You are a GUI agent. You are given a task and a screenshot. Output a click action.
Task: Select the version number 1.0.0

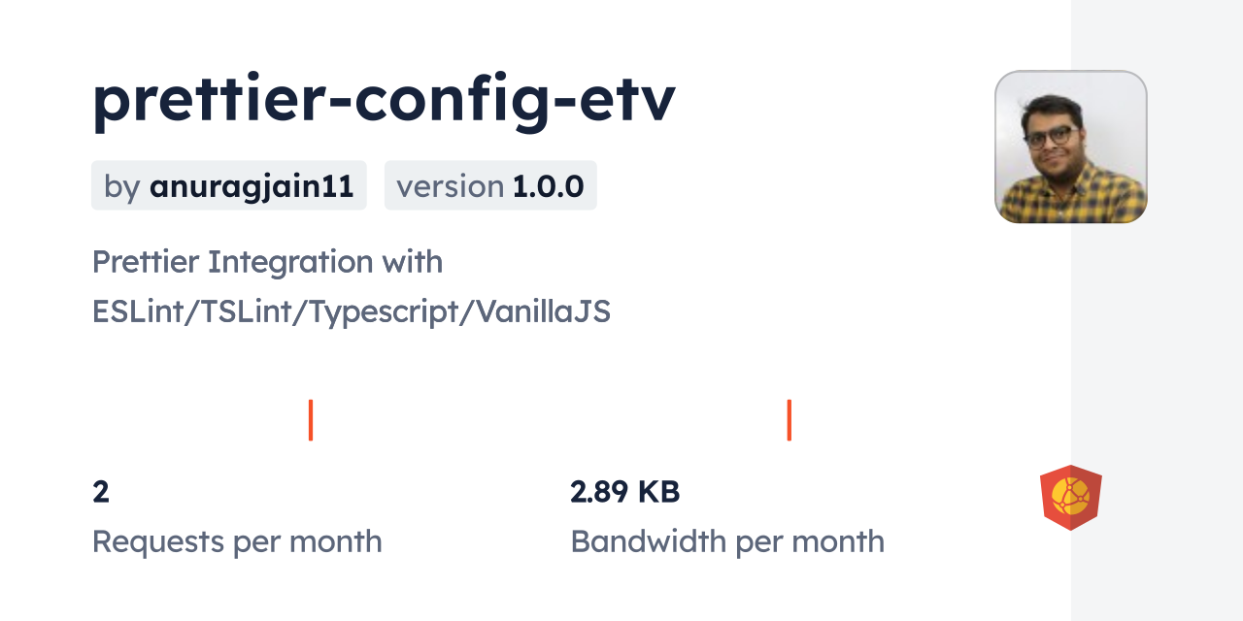pyautogui.click(x=548, y=186)
